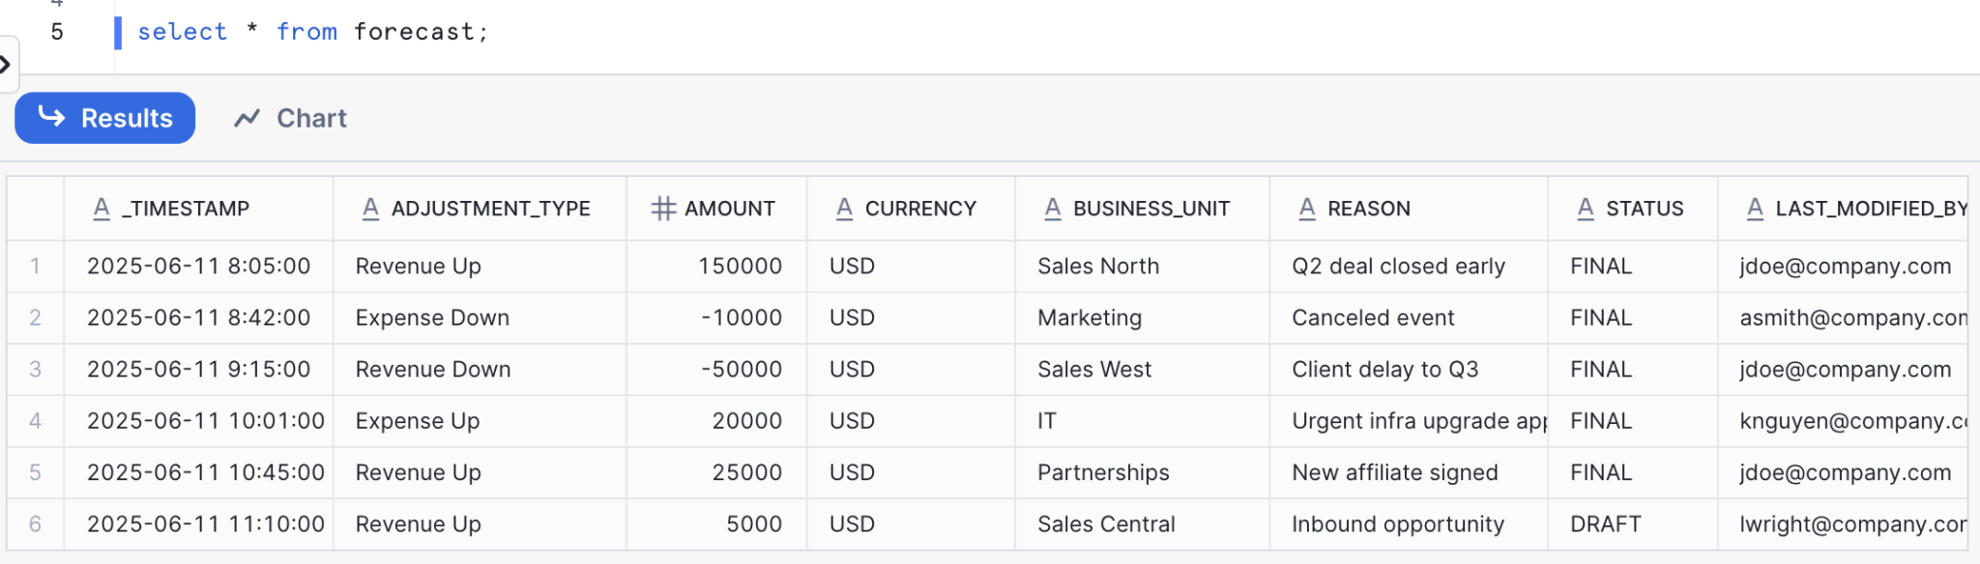The width and height of the screenshot is (1980, 564).
Task: Open the Chart tab
Action: click(290, 118)
